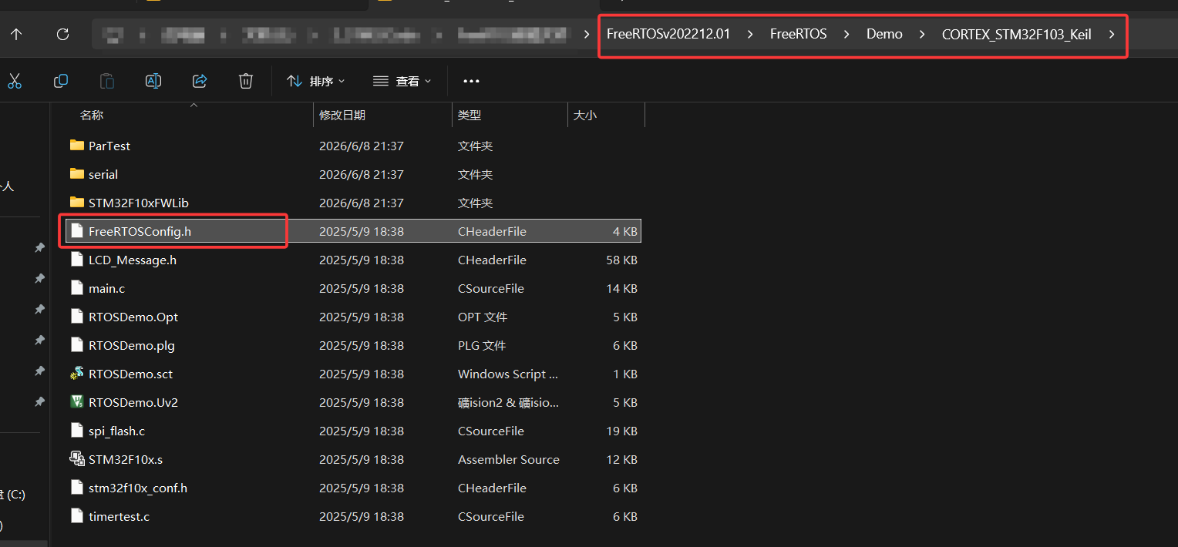This screenshot has height=547, width=1178.
Task: Select the file name spi_flash.c
Action: 116,431
